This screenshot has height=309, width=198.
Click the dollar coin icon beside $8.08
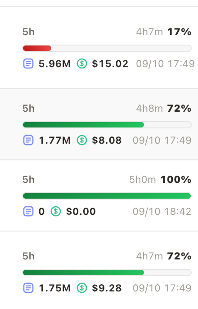82,141
